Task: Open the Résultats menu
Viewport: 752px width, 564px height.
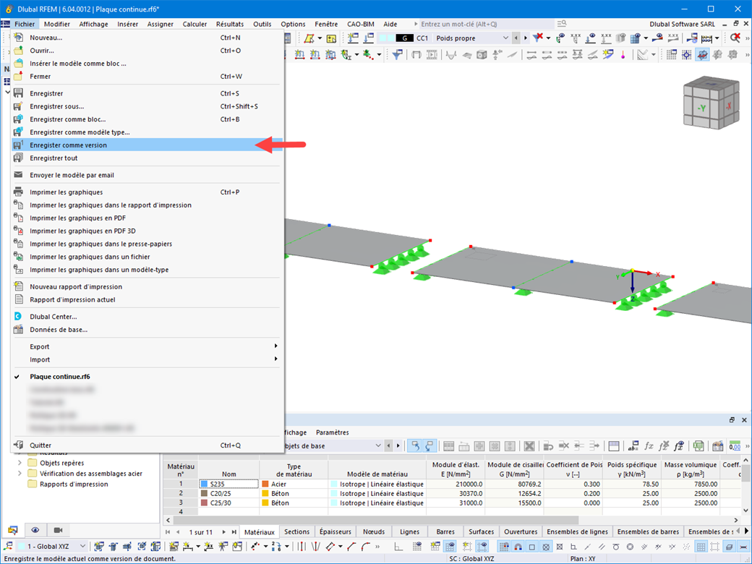Action: point(230,24)
